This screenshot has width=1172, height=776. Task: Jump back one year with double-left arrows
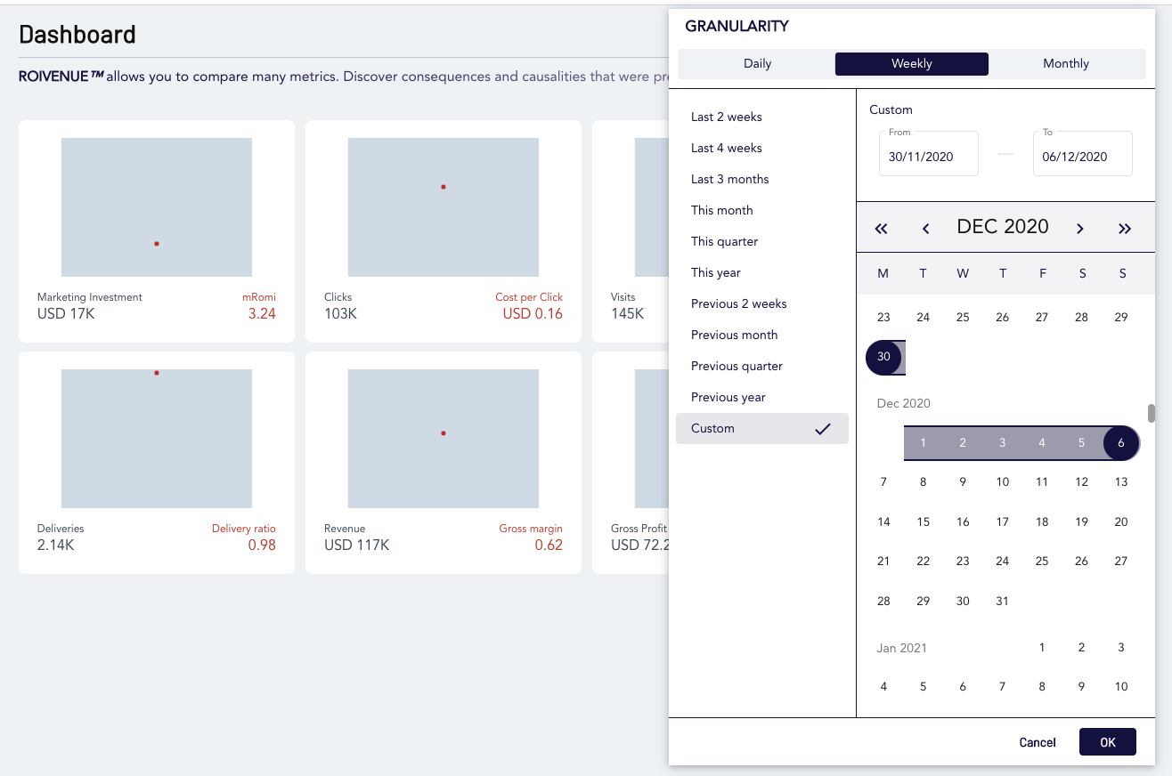coord(882,229)
